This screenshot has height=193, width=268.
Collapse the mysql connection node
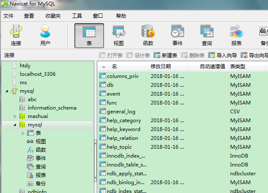[x=7, y=91]
